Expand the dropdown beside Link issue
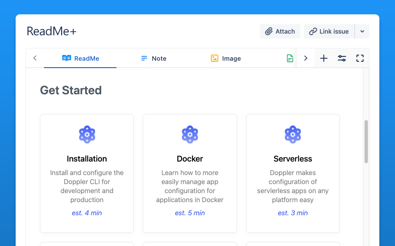 point(362,32)
